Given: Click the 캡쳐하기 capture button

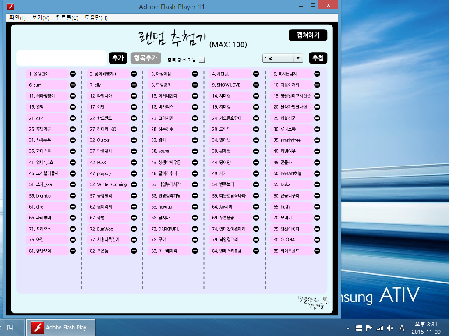Looking at the screenshot, I should (308, 35).
